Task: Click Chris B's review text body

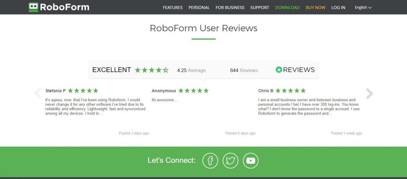Action: [x=309, y=107]
